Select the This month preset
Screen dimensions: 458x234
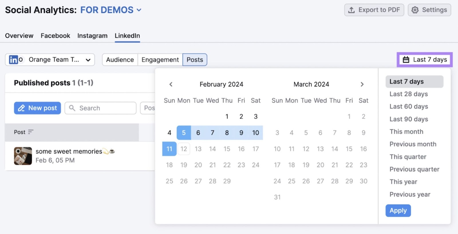tap(406, 132)
